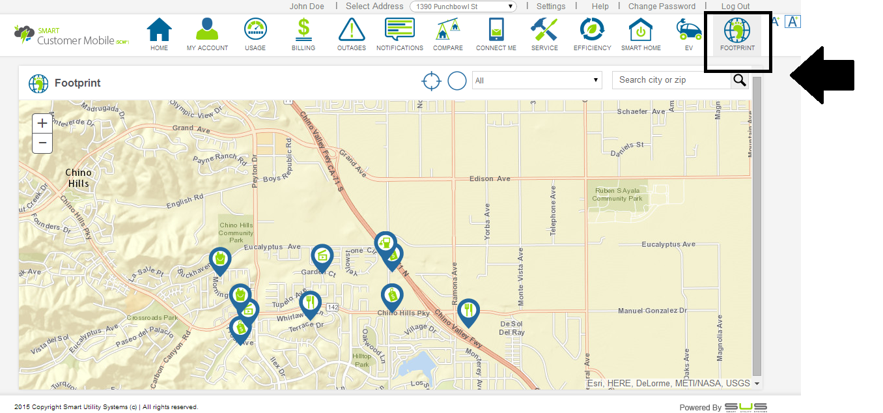Click the magnifier search button
Viewport: 883px width, 413px height.
740,80
